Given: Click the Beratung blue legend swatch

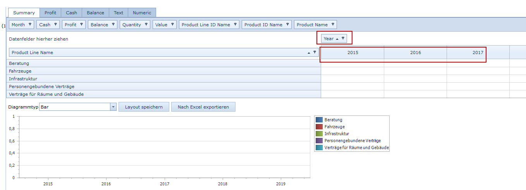Looking at the screenshot, I should (319, 120).
